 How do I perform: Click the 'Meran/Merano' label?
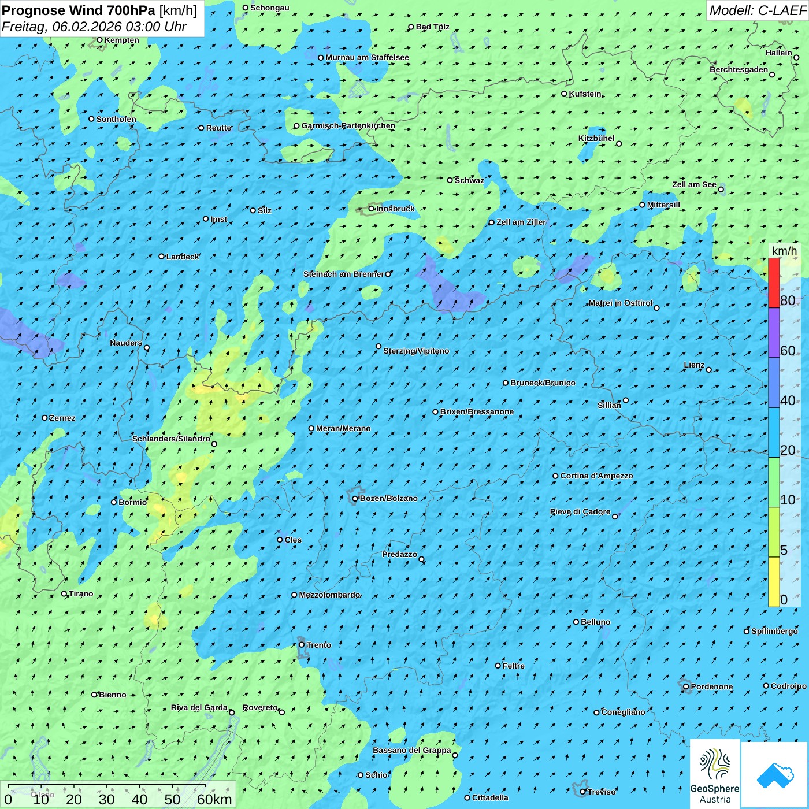[x=343, y=428]
